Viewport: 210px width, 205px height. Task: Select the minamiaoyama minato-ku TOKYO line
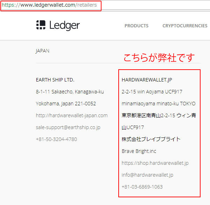click(x=159, y=104)
